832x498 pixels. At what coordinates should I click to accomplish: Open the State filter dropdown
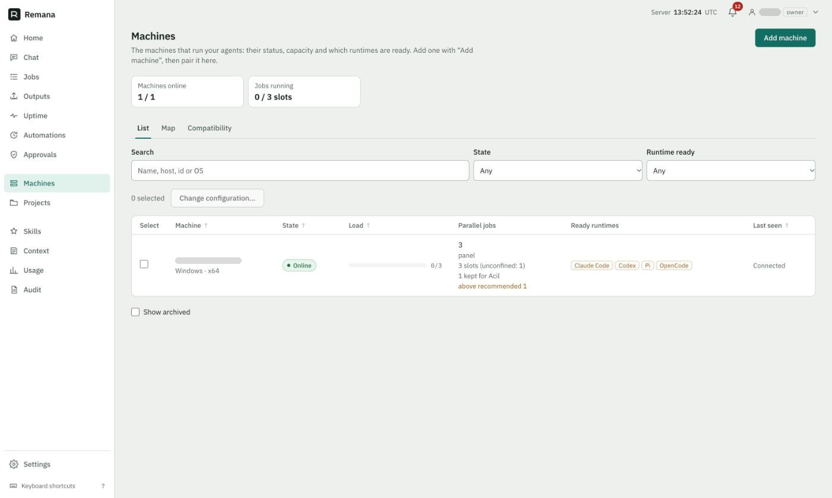coord(558,171)
